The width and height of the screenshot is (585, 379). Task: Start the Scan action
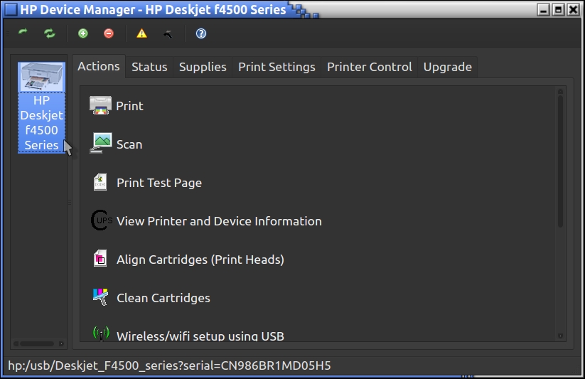point(129,144)
